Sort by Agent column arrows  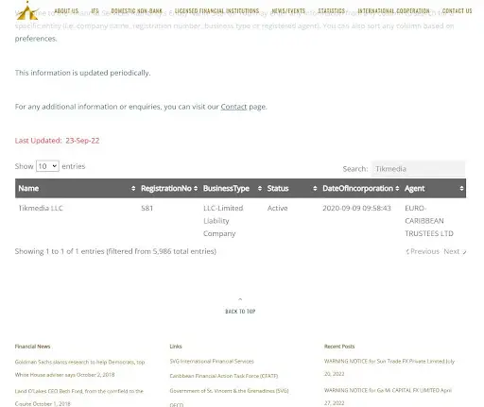(461, 188)
